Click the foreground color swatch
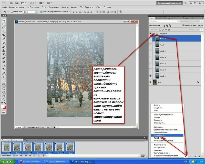This screenshot has width=205, height=164. click(x=3, y=106)
